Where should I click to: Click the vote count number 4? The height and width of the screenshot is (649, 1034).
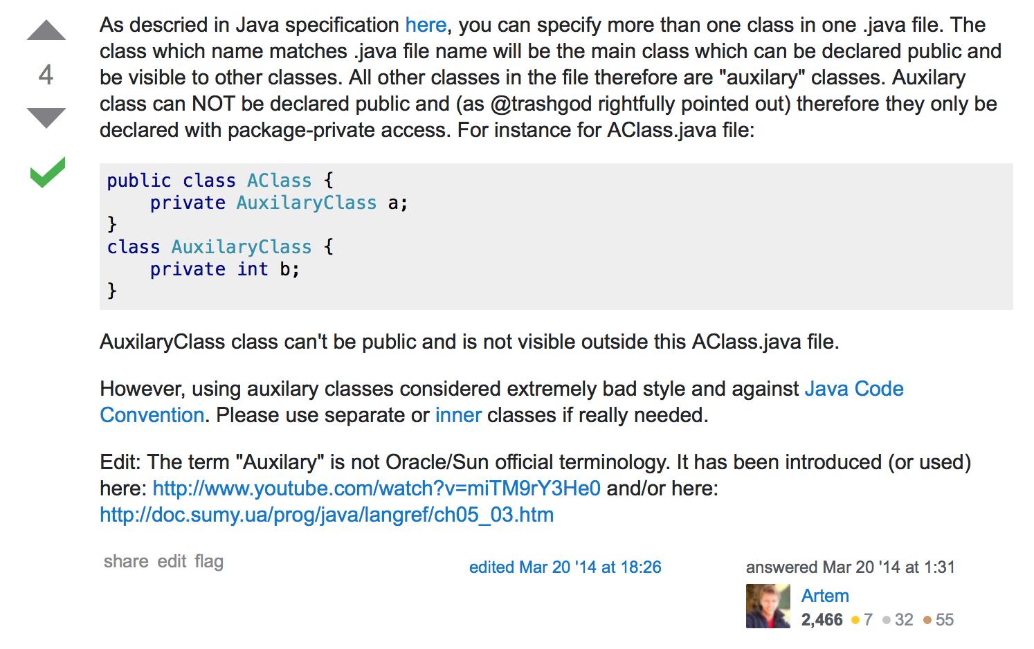46,75
